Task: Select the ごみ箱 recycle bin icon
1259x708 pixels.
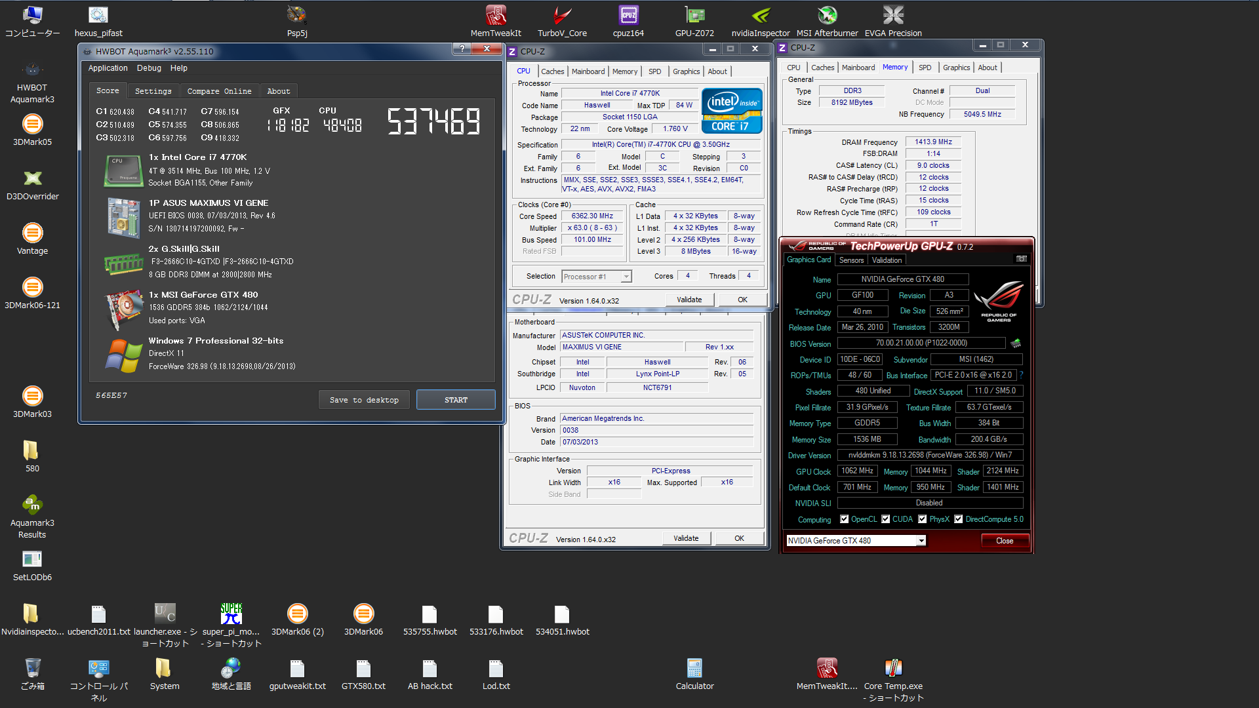Action: 32,674
